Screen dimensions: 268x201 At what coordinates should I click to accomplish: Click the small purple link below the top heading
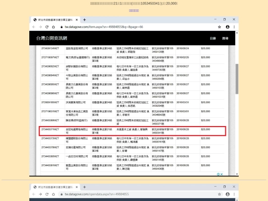(134, 10)
